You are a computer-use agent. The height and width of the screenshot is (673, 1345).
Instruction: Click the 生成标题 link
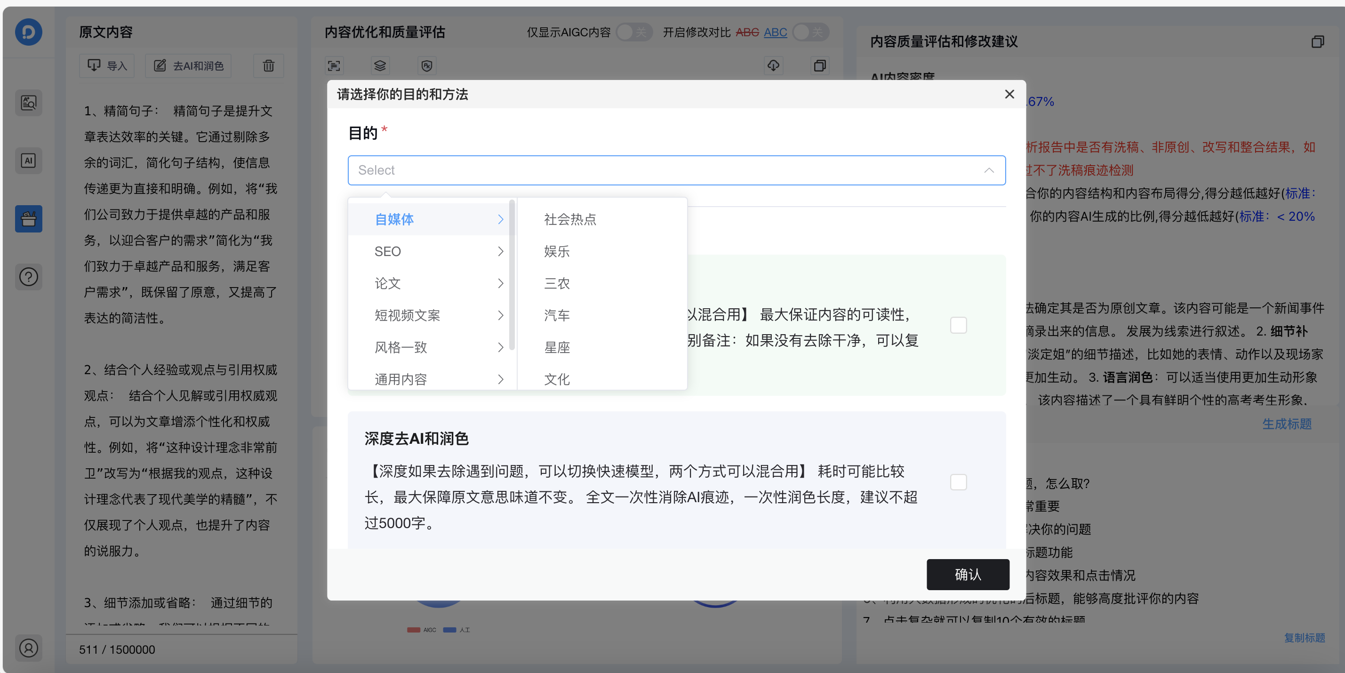click(x=1287, y=424)
